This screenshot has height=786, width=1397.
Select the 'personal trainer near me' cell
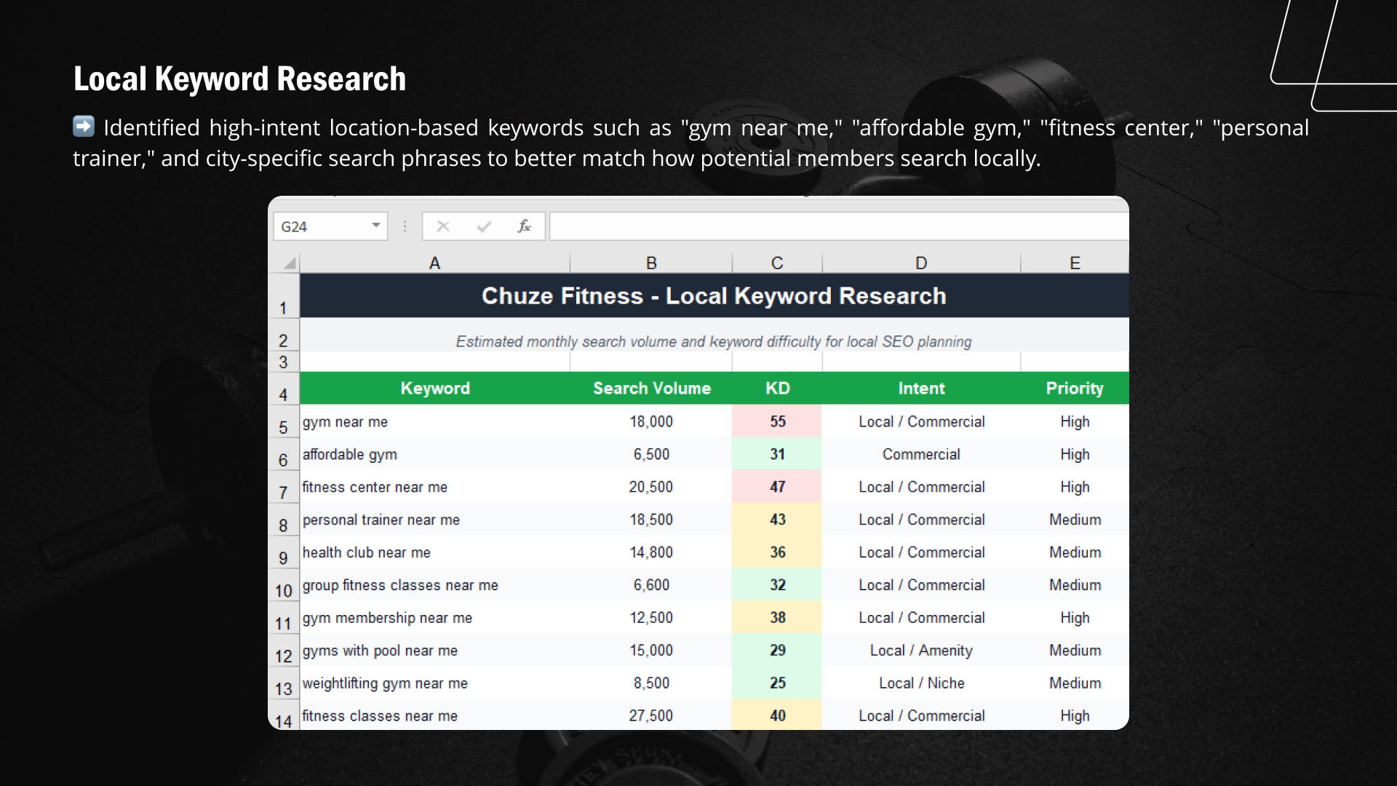[x=435, y=520]
